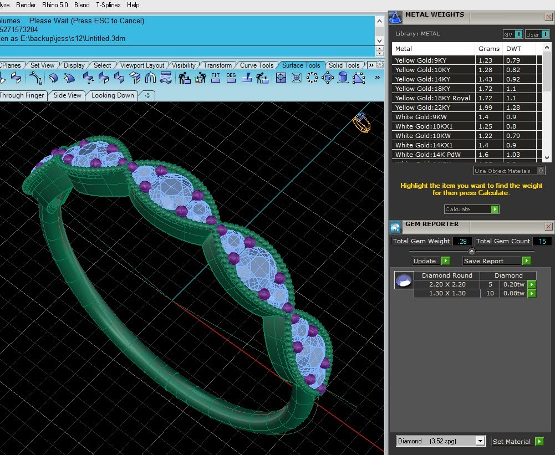The image size is (555, 455).
Task: Open the Render menu
Action: (26, 5)
